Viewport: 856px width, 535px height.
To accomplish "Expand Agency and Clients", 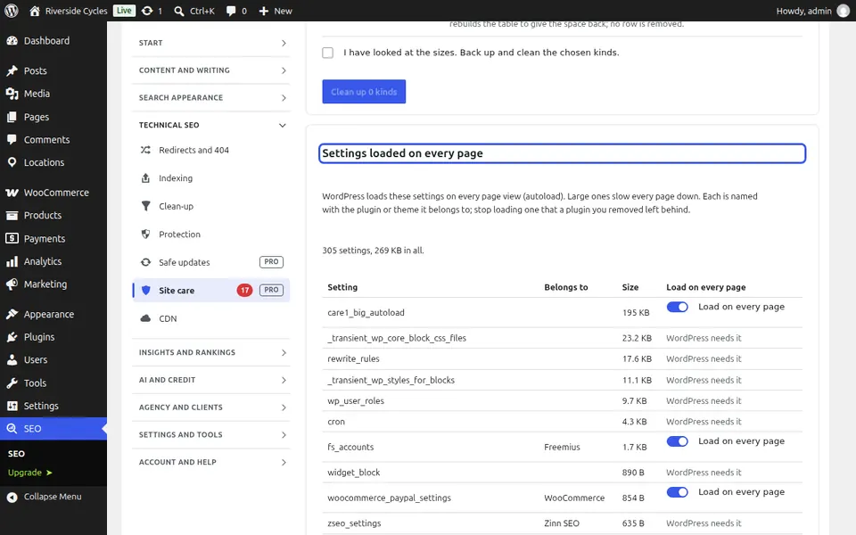I will [211, 407].
